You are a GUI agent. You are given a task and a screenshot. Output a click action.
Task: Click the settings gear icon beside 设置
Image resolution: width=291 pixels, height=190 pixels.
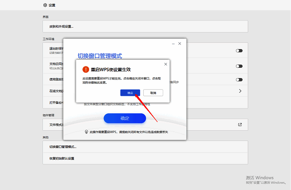45,5
